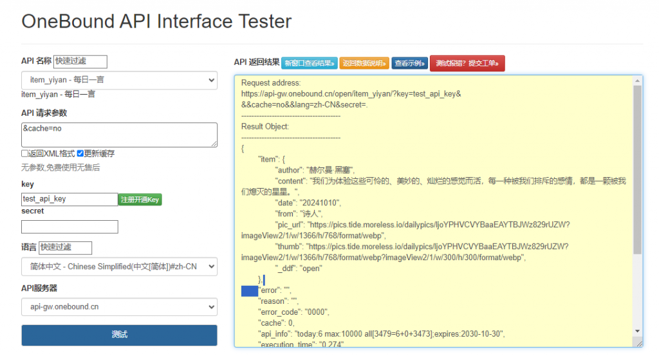Click the API 请求参数 text area
Image resolution: width=659 pixels, height=356 pixels.
119,135
